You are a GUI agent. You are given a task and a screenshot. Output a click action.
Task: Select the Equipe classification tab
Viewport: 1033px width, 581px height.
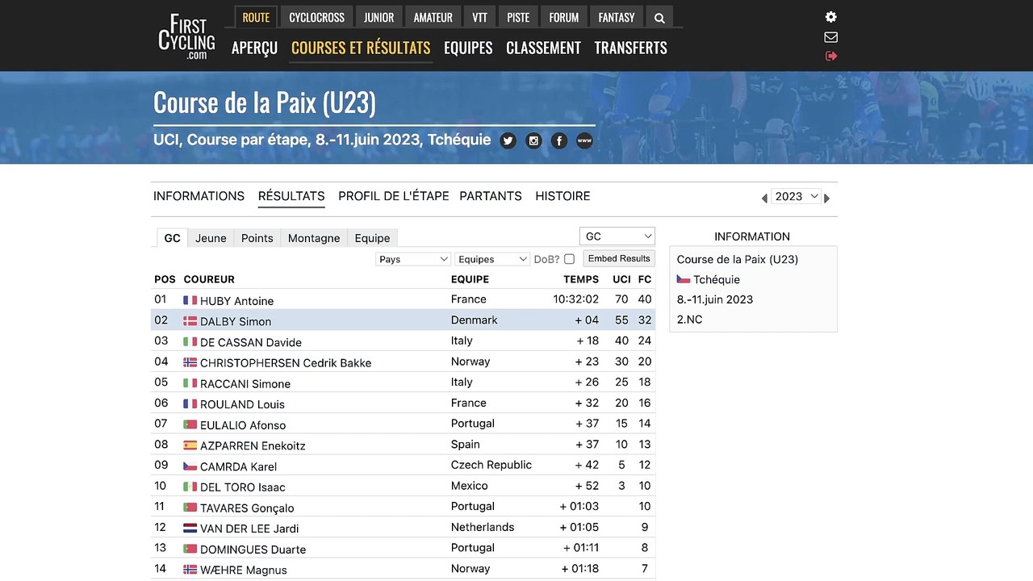(x=372, y=238)
